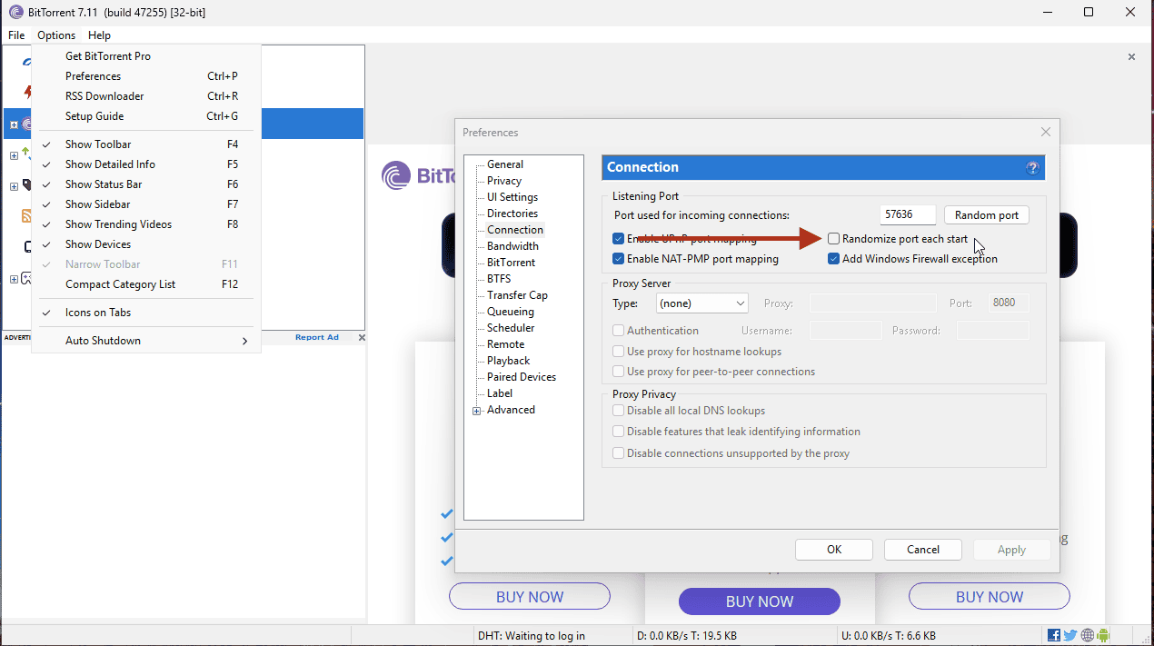The height and width of the screenshot is (646, 1154).
Task: Open the Twitter bird icon in status bar
Action: pos(1070,635)
